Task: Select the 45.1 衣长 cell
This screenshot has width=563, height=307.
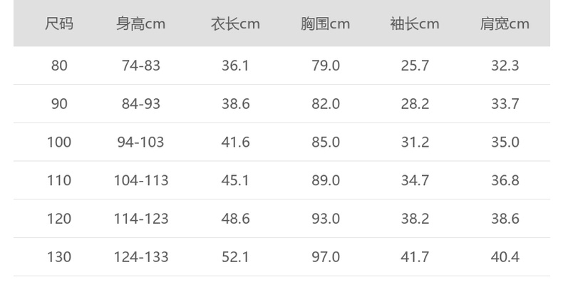Action: point(235,180)
